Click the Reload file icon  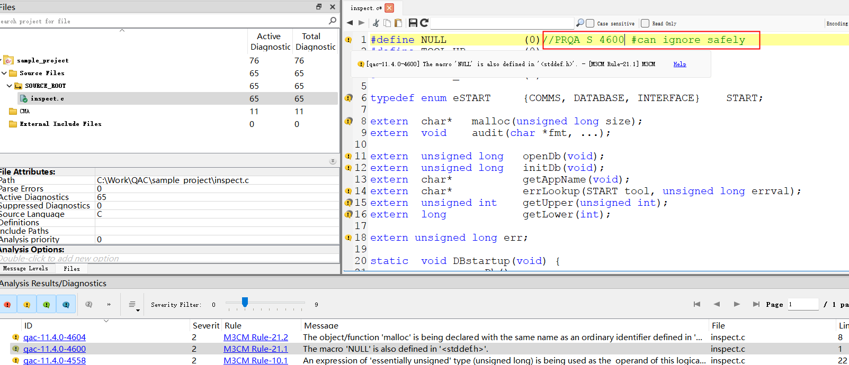[x=424, y=23]
